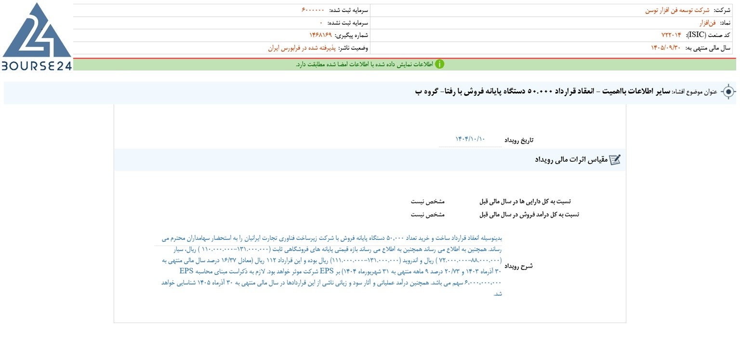
Task: Click the ISIC industry code ۷۲۲۰۱۴
Action: click(671, 35)
